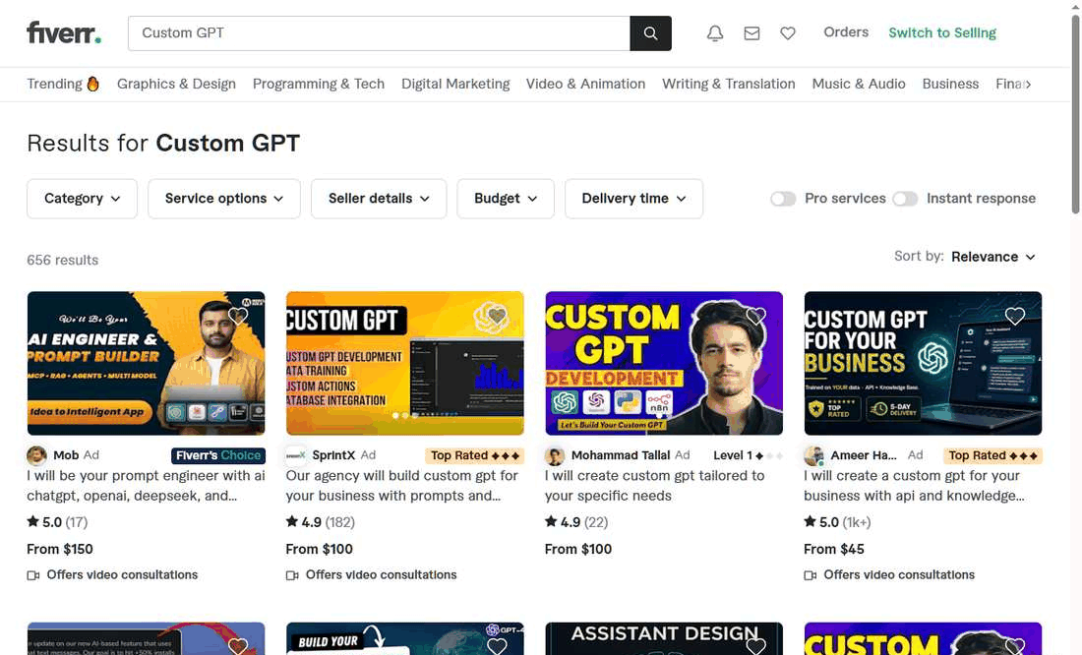Favorite Mohammad Tallal's gig heart icon
The width and height of the screenshot is (1082, 655).
tap(755, 316)
